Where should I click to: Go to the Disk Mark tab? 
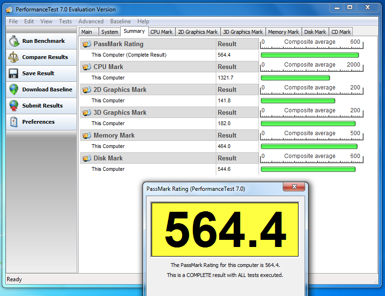click(315, 32)
